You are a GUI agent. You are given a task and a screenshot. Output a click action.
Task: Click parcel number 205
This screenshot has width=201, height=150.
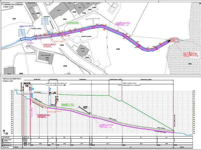[x=21, y=73]
